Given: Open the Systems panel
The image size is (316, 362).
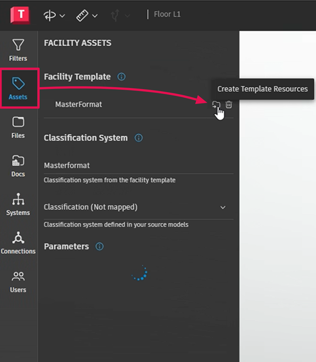Looking at the screenshot, I should [18, 205].
